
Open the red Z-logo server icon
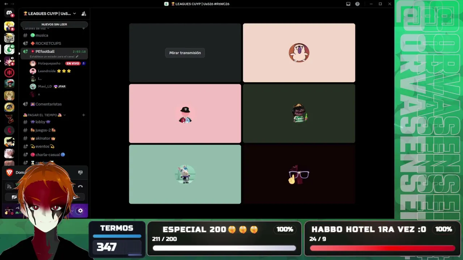click(9, 119)
